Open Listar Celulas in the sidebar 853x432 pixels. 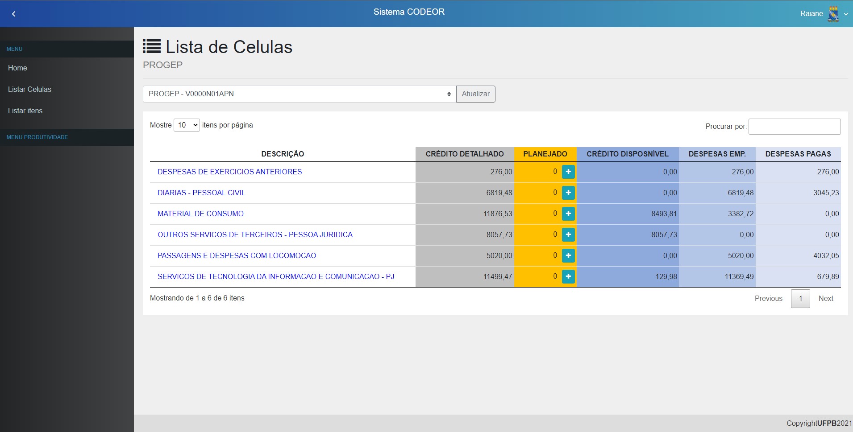point(29,90)
